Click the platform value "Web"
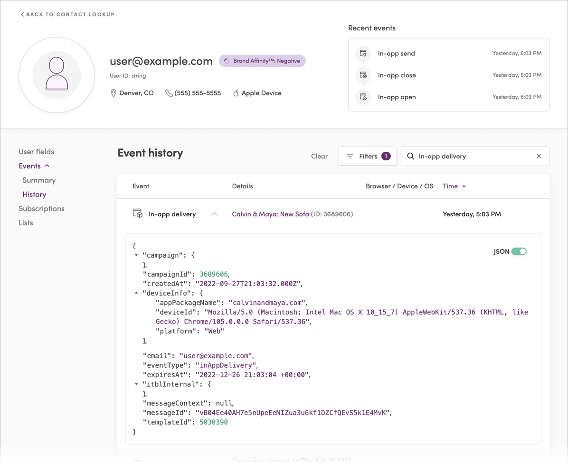This screenshot has height=463, width=568. (x=214, y=331)
